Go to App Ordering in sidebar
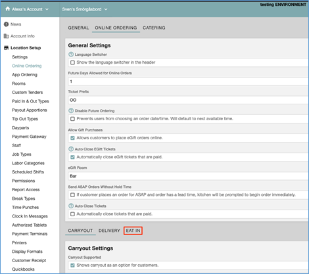 tap(24, 75)
